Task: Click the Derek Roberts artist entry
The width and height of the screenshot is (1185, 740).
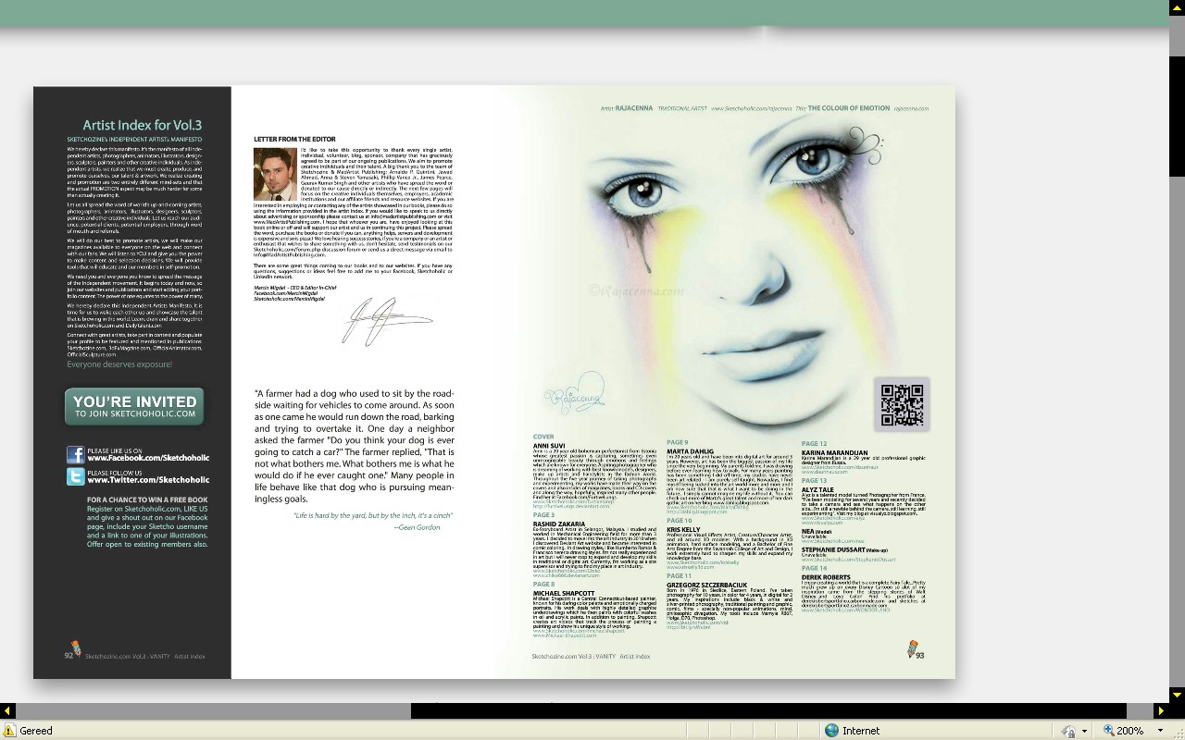Action: (x=826, y=577)
